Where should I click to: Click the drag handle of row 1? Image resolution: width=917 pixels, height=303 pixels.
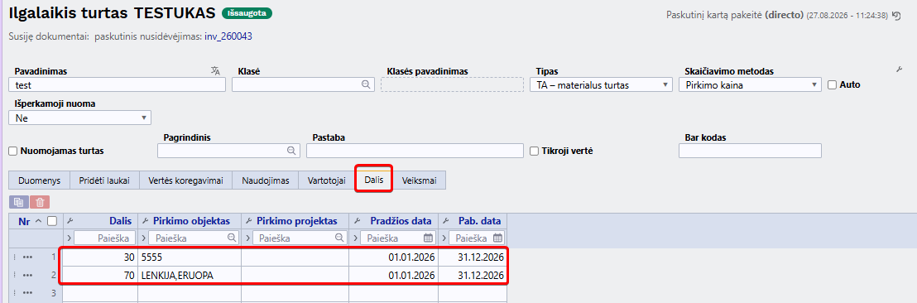point(15,257)
